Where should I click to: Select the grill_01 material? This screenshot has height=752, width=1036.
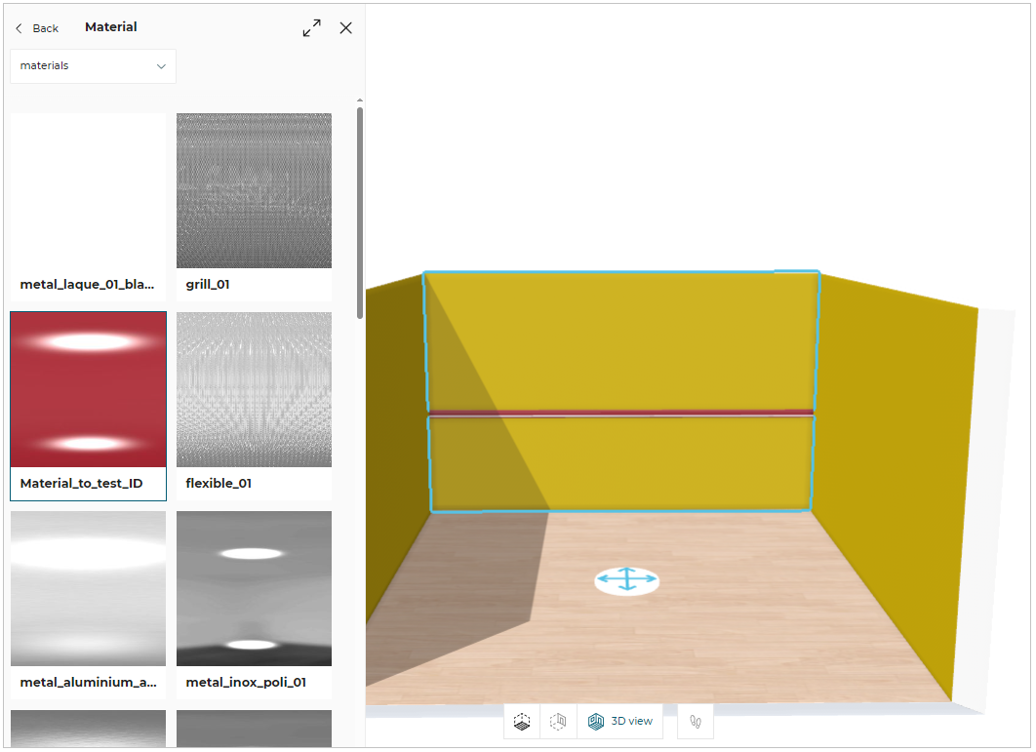(x=254, y=190)
